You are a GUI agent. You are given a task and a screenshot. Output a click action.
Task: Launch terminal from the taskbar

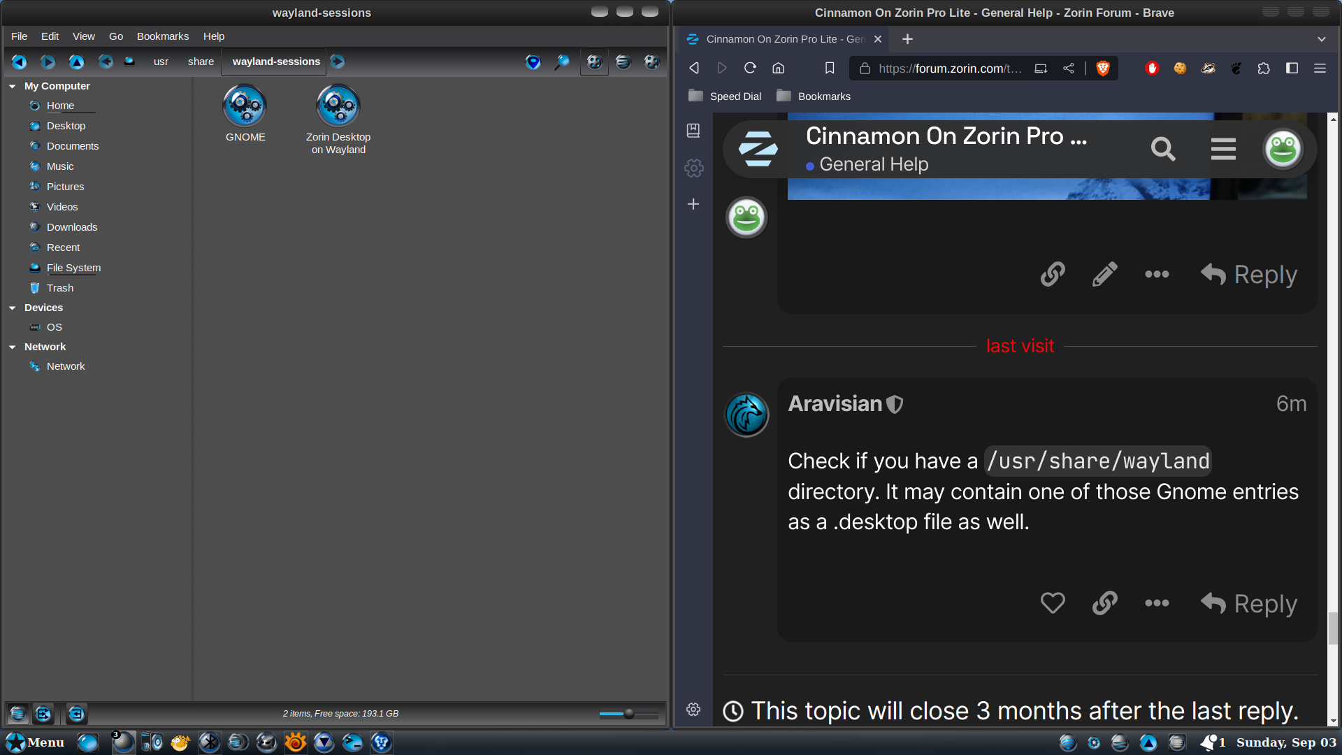(x=352, y=742)
